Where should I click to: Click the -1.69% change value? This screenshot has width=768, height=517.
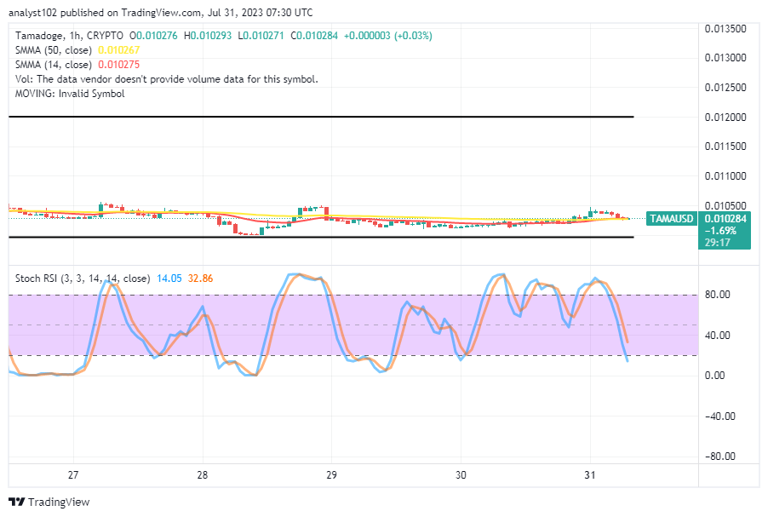[x=720, y=231]
